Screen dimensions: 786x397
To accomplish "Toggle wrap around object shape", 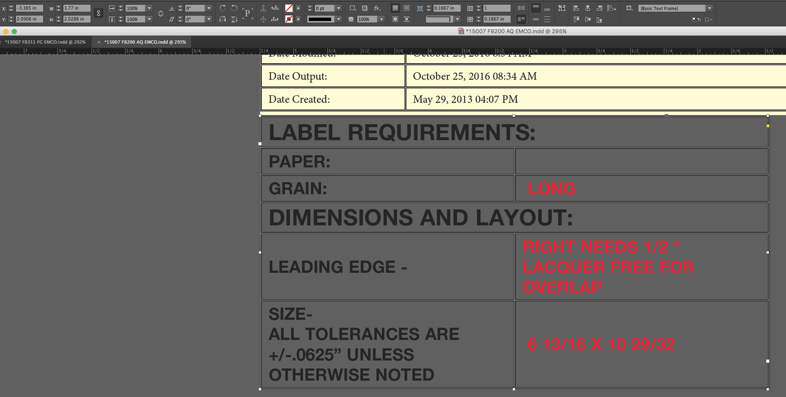I will (395, 19).
